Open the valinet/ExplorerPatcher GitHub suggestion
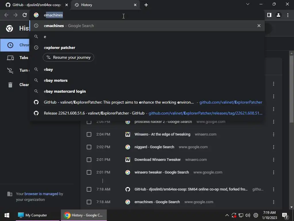 [x=147, y=102]
